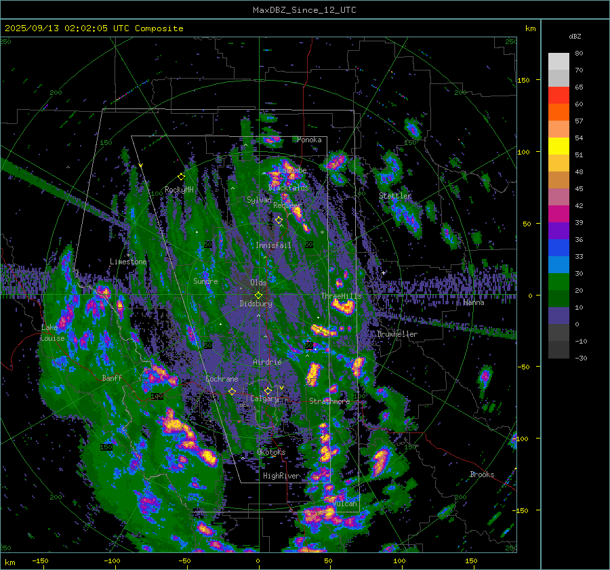Screen dimensions: 610x570
Task: Click the yellow diamond marker above Calgary
Action: point(268,390)
